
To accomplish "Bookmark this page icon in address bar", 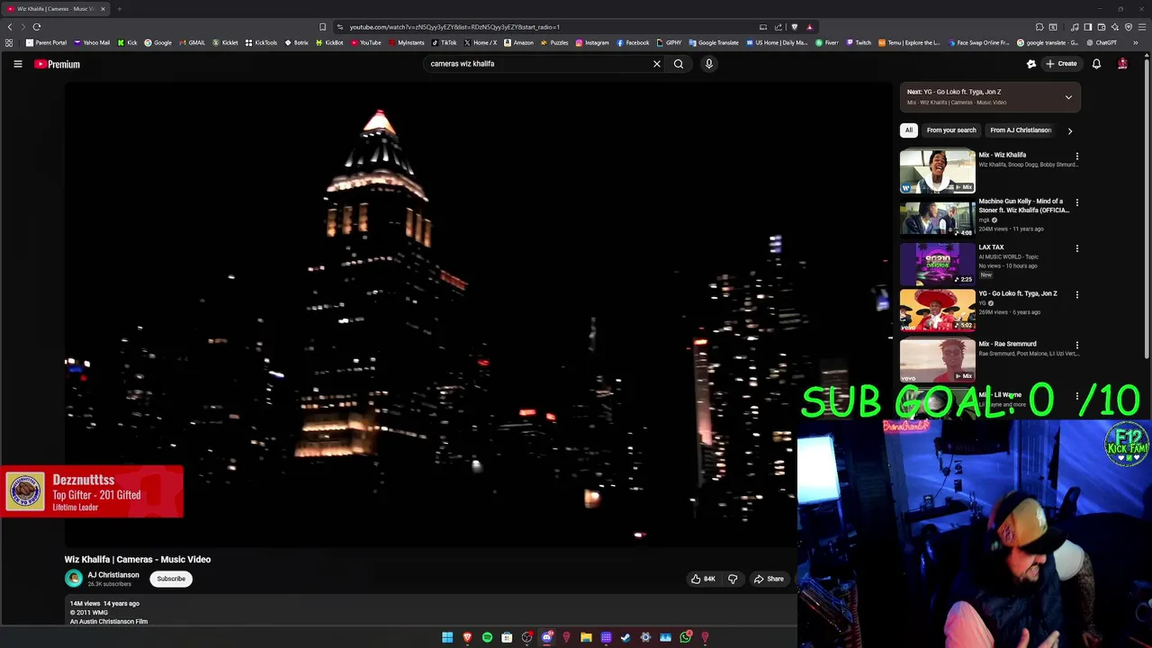I will 323,27.
